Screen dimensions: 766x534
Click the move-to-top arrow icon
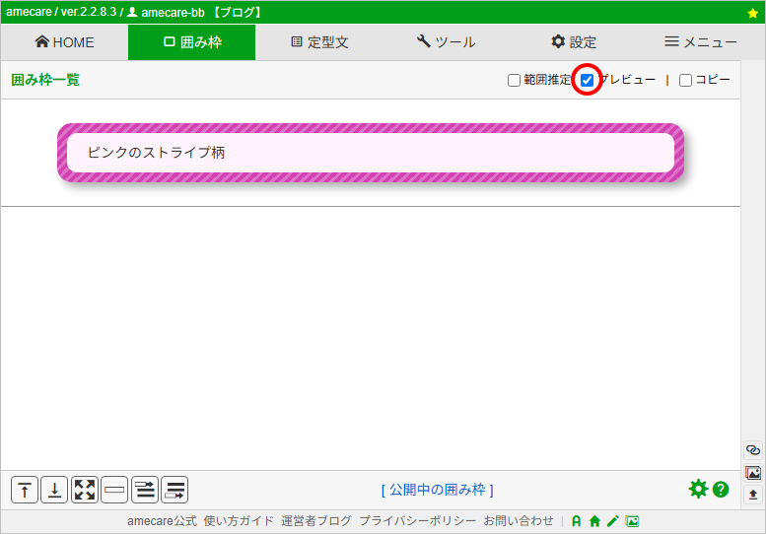(25, 490)
